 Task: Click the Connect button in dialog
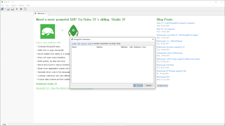(138, 85)
